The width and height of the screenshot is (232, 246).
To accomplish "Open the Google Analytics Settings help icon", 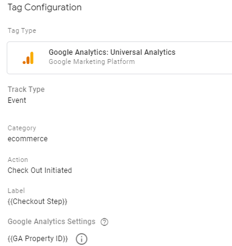I will pyautogui.click(x=104, y=222).
